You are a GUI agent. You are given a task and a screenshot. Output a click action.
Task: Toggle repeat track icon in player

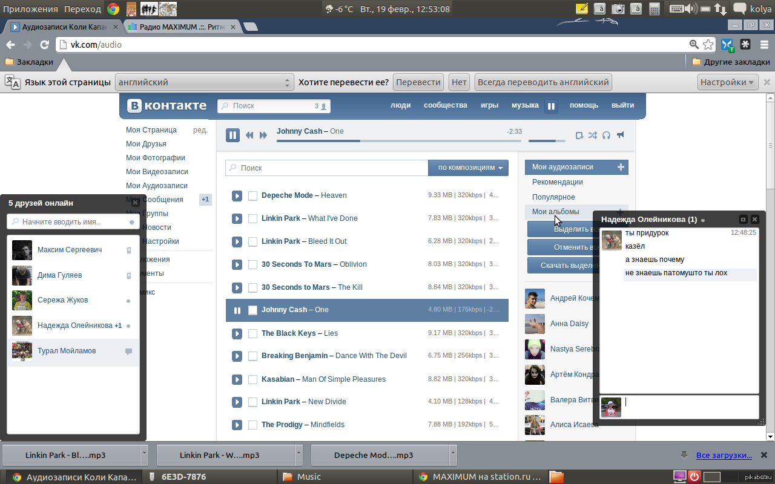pos(579,136)
